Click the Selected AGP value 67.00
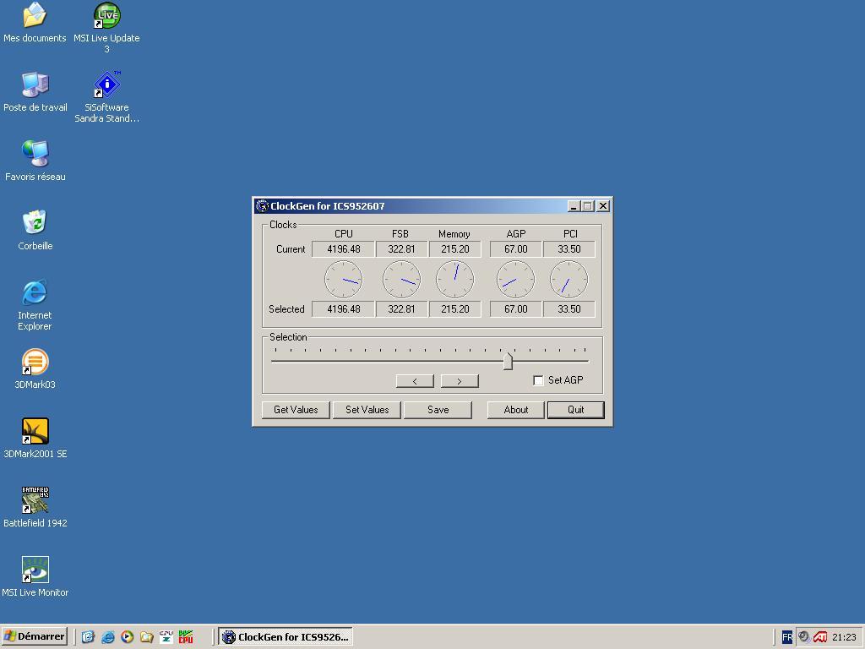 [x=516, y=309]
